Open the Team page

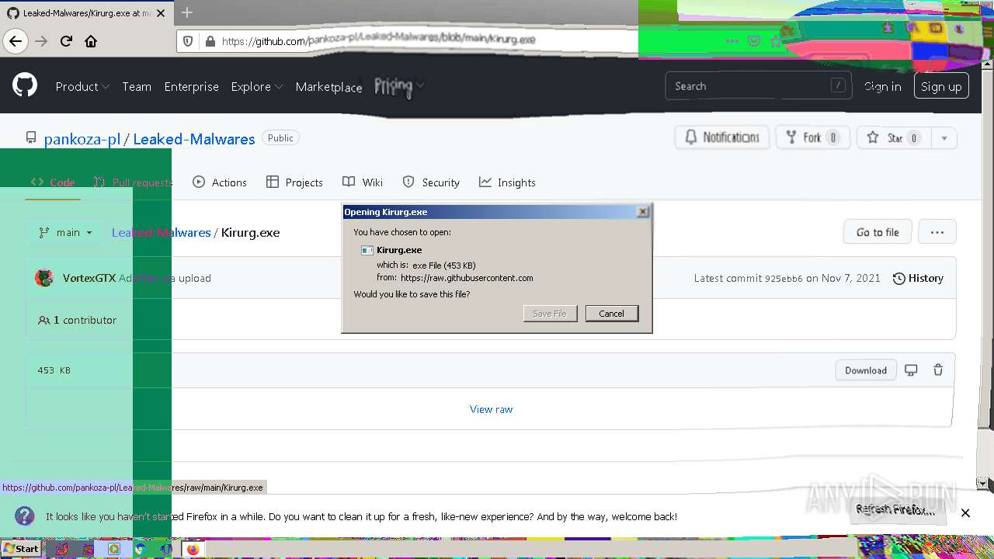(x=137, y=86)
